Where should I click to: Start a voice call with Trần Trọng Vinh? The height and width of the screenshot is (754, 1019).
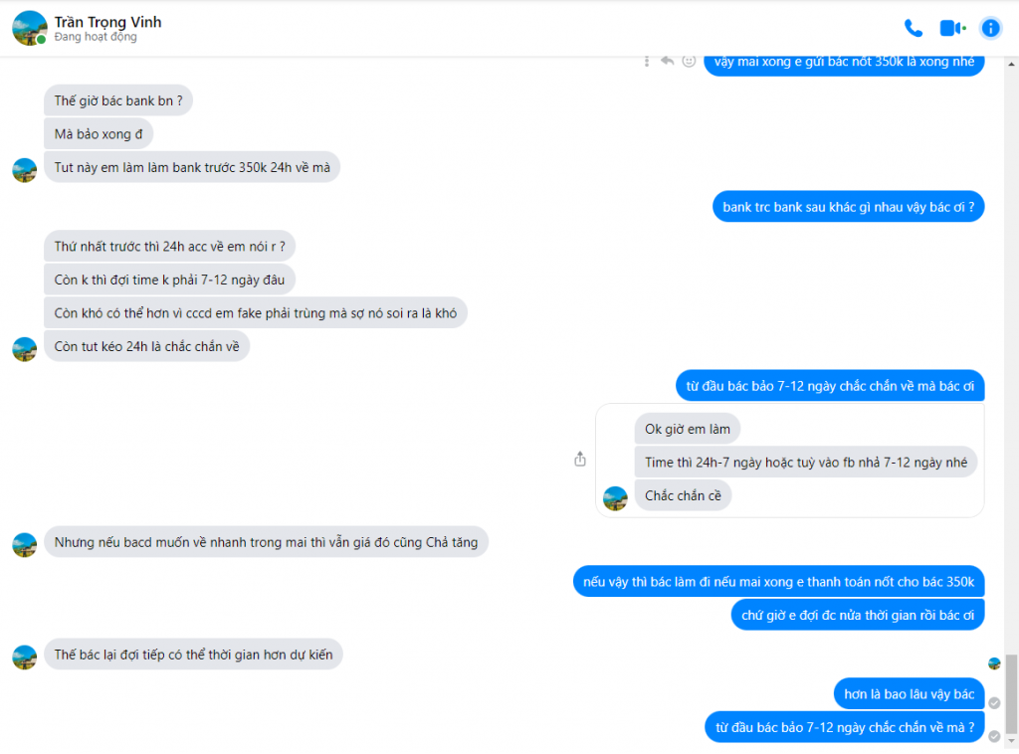click(x=913, y=28)
